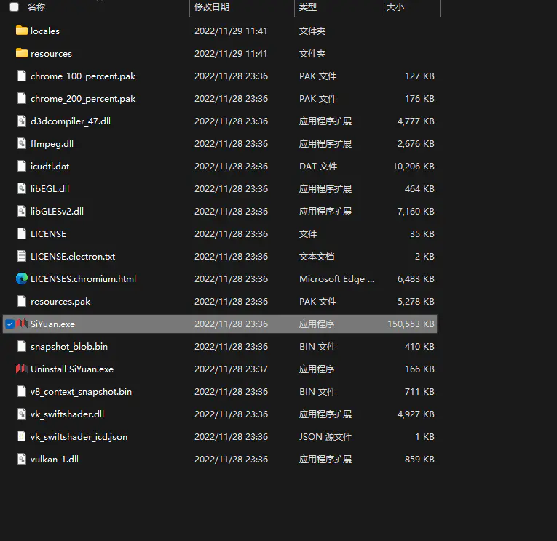Click the 6,483 KB size value
The width and height of the screenshot is (557, 541).
click(416, 278)
